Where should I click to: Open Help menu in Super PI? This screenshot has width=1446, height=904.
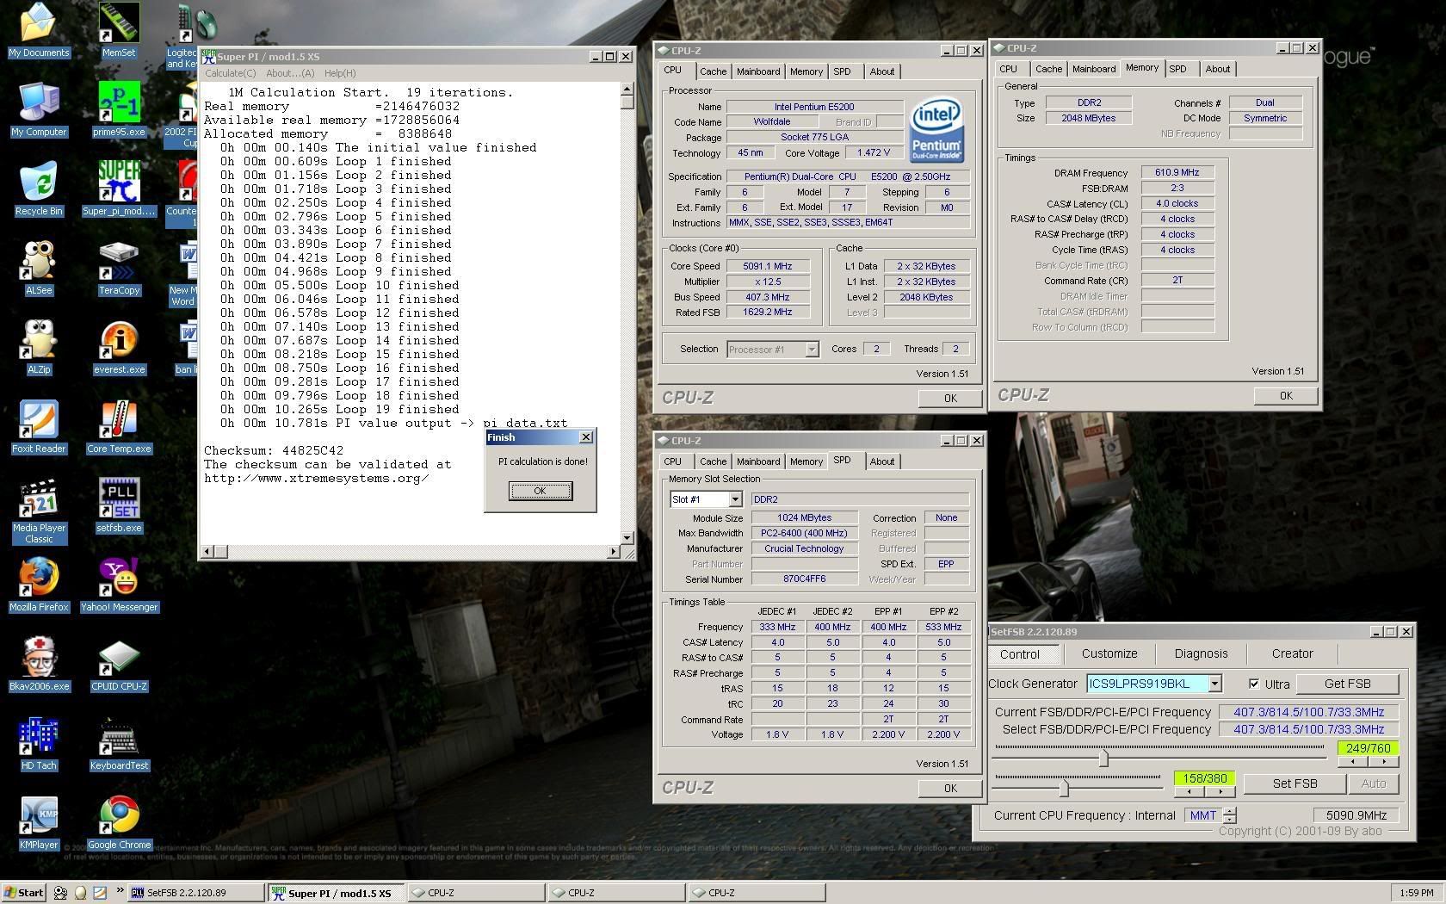point(340,73)
